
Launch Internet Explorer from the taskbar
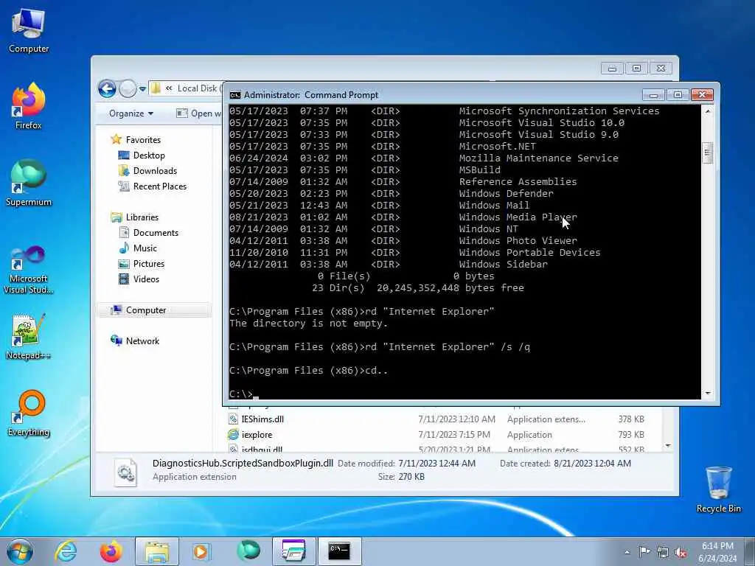tap(66, 551)
